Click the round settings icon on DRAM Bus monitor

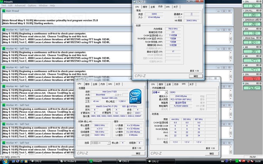coord(261,38)
